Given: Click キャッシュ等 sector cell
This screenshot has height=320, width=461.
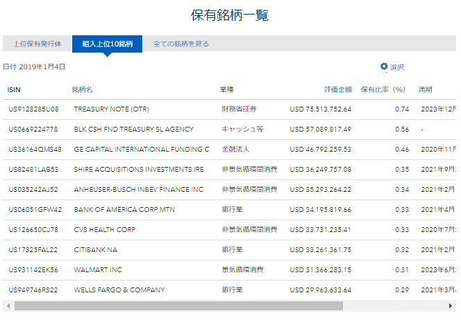Looking at the screenshot, I should pyautogui.click(x=242, y=130).
